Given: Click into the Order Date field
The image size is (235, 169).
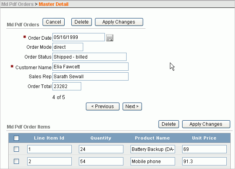Looking at the screenshot, I should (x=78, y=37).
